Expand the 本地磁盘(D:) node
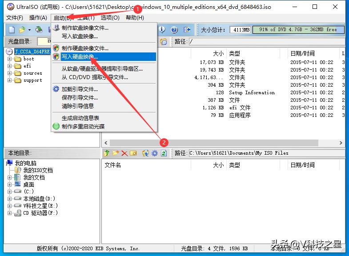 [9, 199]
